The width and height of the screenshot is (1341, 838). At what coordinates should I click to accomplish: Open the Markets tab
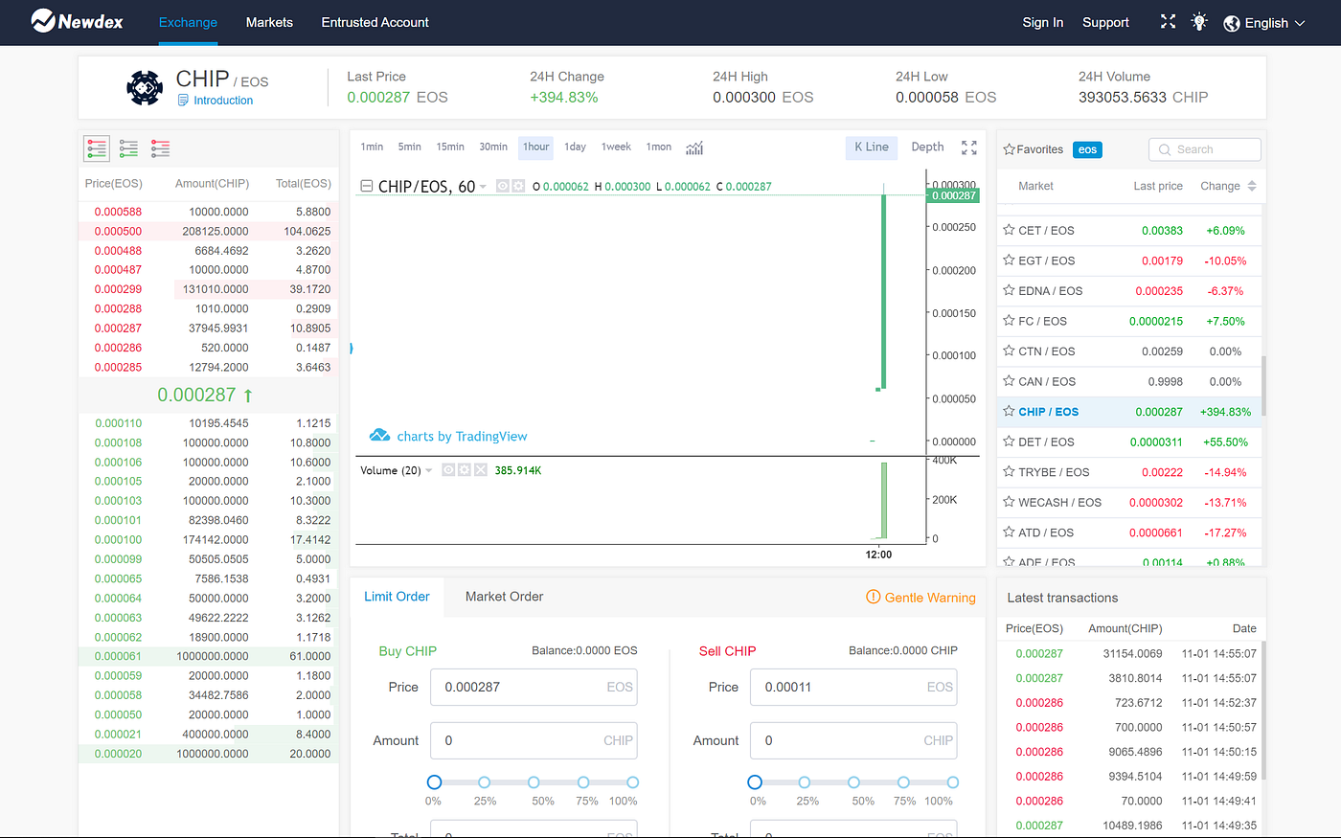click(x=269, y=22)
